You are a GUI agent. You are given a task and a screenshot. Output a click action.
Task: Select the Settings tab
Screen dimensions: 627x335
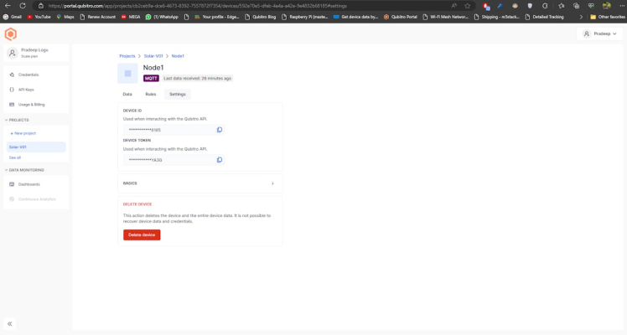pyautogui.click(x=178, y=95)
